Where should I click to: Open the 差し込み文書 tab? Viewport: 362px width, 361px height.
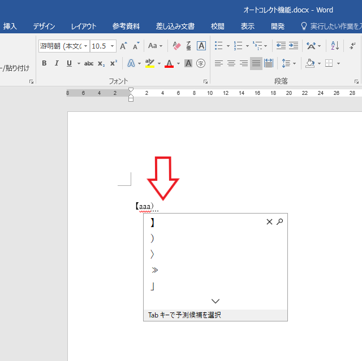(x=175, y=27)
